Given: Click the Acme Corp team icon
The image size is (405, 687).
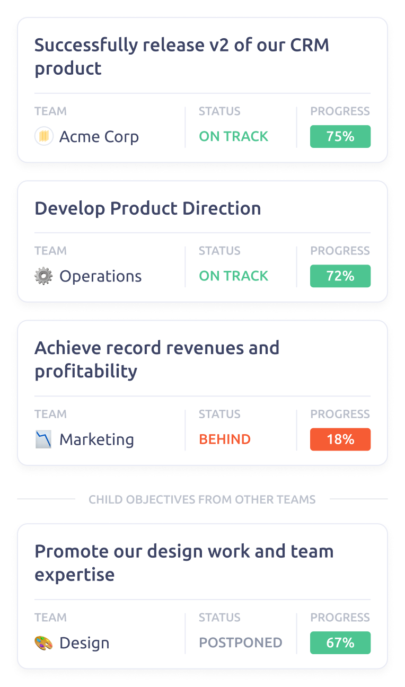Looking at the screenshot, I should coord(44,137).
